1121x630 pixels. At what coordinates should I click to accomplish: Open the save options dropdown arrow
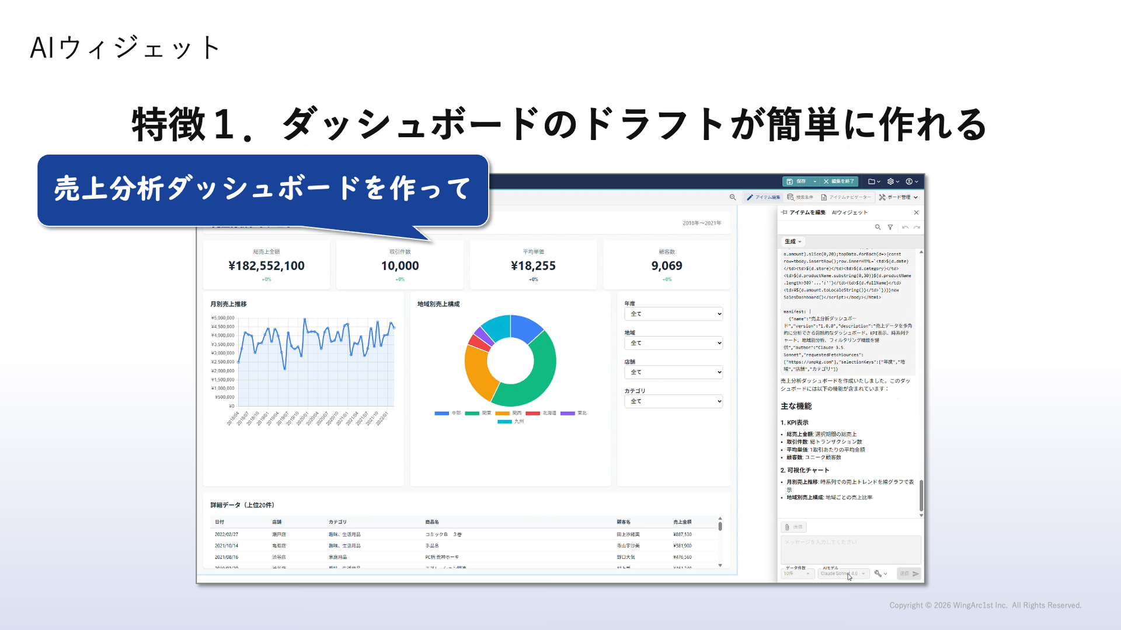(815, 181)
